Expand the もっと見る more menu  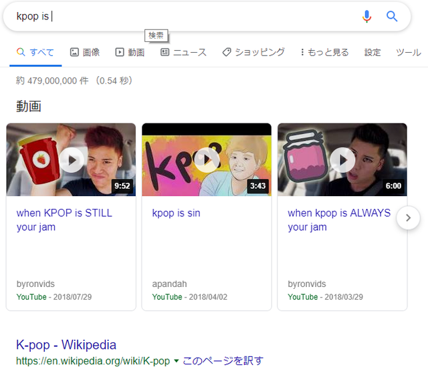click(x=324, y=52)
